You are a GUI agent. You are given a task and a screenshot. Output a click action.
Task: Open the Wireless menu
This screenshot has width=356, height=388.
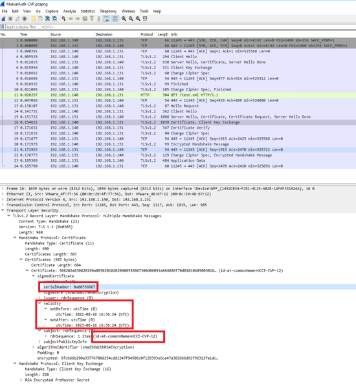128,11
